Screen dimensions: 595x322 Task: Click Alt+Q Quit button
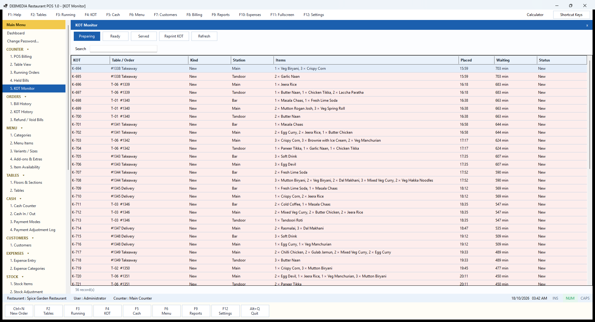pyautogui.click(x=255, y=311)
